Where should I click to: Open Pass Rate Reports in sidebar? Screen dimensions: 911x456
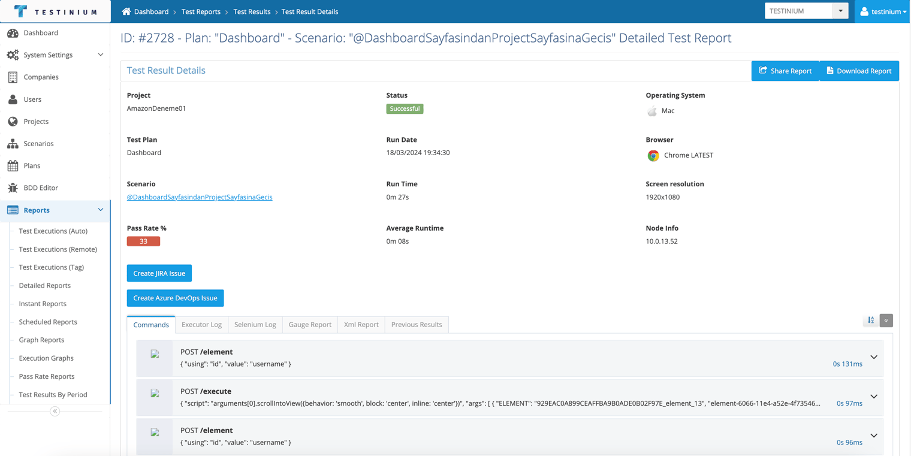coord(47,376)
